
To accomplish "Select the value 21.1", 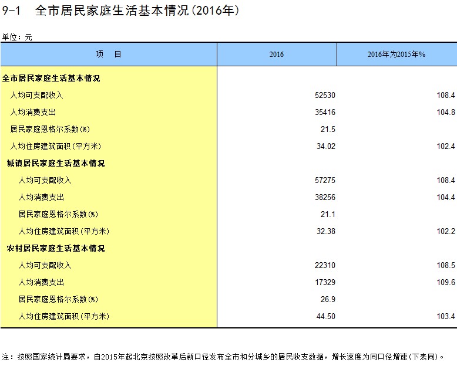I will [x=328, y=215].
